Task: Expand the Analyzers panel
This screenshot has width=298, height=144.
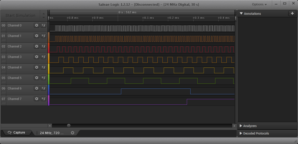Action: pos(241,126)
